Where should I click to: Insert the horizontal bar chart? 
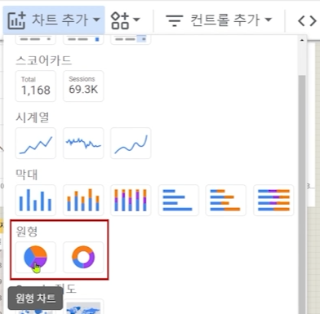click(x=178, y=200)
